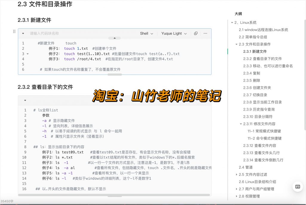The image size is (306, 205).
Task: Collapse 2.3.11 修改文件内容 in the outline
Action: (241, 124)
